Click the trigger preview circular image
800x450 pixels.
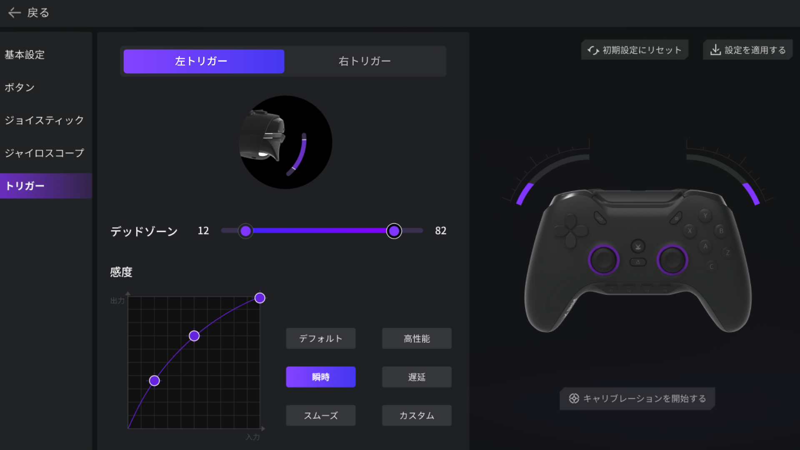285,142
